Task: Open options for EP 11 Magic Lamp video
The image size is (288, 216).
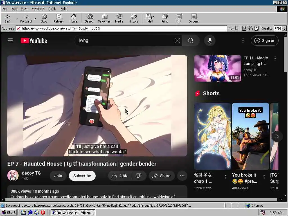Action: [275, 58]
